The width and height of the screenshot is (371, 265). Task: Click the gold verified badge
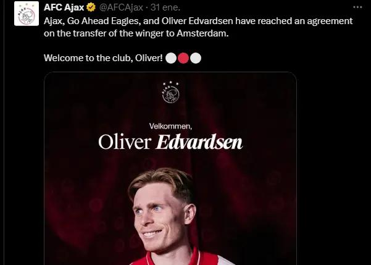91,7
